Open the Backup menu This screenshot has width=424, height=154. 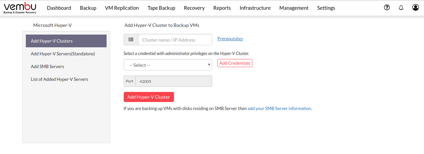pyautogui.click(x=88, y=8)
